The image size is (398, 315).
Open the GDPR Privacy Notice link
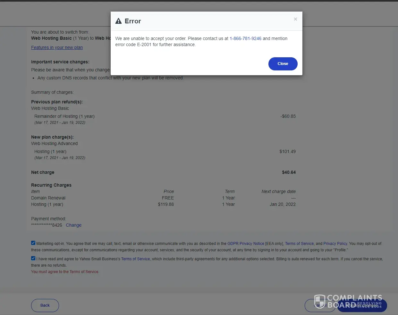[x=246, y=244]
